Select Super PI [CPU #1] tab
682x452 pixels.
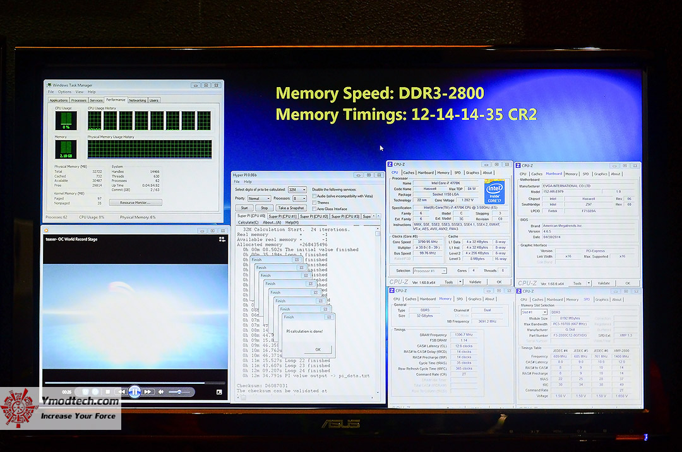(282, 217)
